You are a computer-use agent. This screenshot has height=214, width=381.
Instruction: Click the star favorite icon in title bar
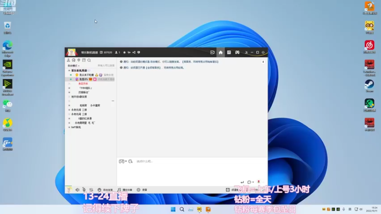[x=124, y=52]
